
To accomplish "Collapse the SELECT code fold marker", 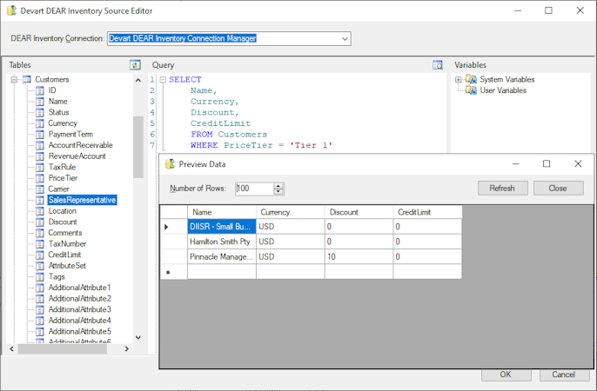I will pos(162,80).
